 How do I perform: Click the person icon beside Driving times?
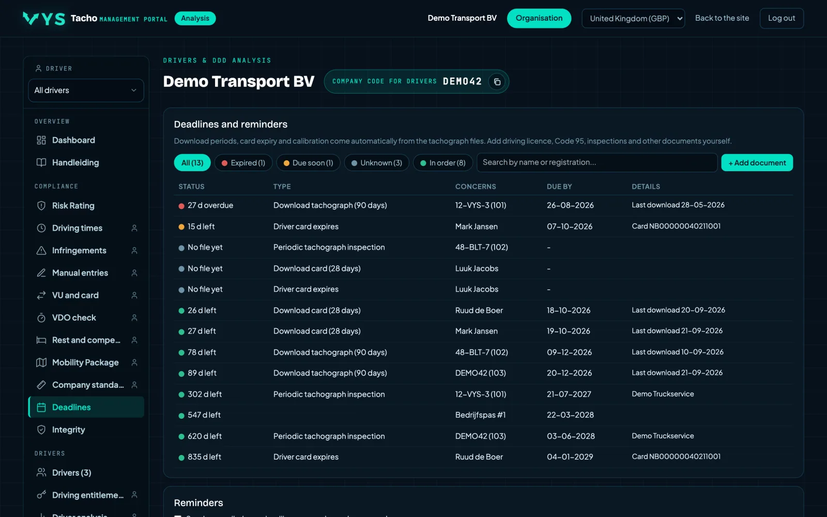[134, 228]
